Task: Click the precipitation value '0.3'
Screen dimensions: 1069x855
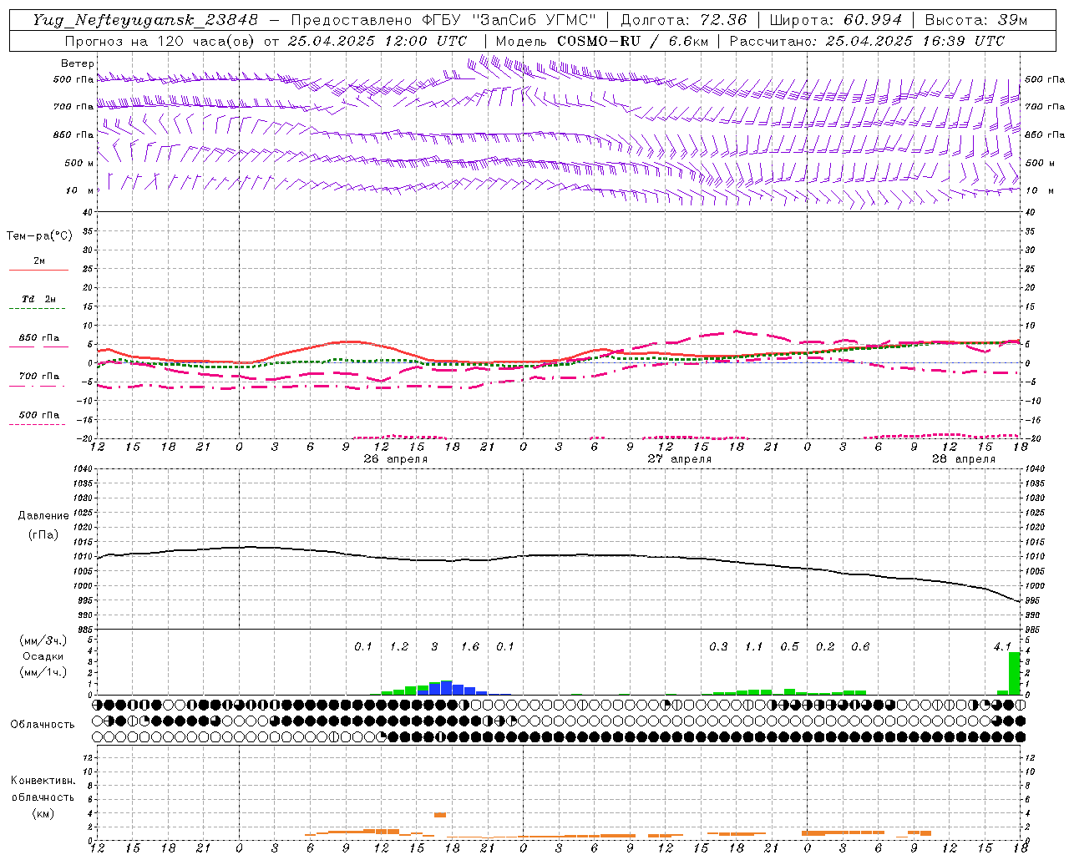Action: (718, 647)
